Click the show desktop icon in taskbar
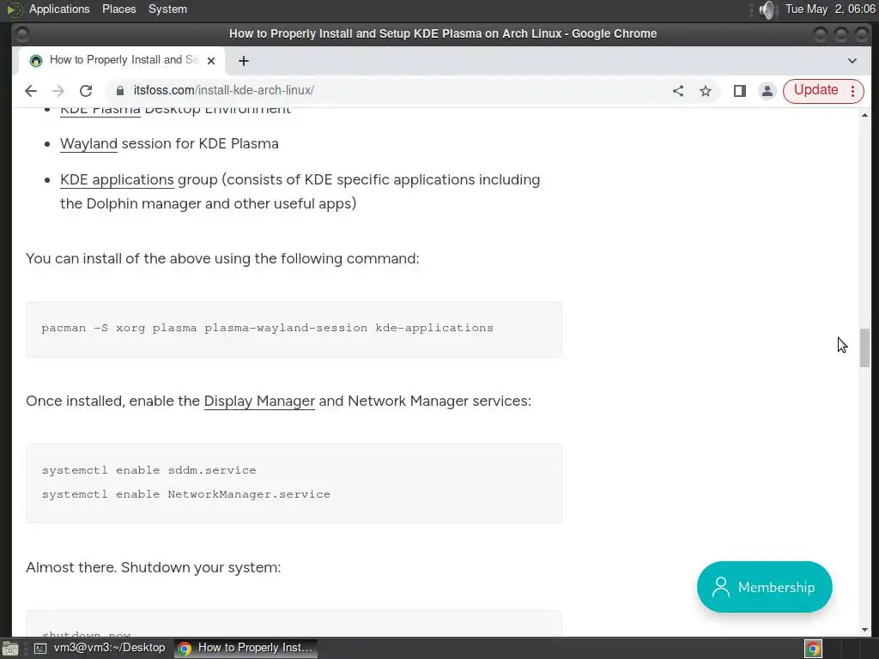879x659 pixels. click(x=10, y=649)
